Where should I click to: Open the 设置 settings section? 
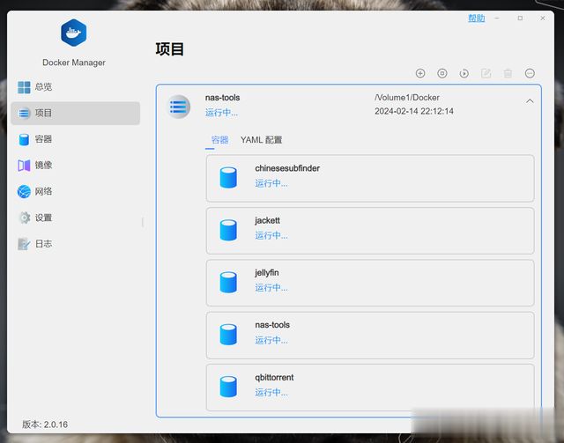pyautogui.click(x=75, y=218)
